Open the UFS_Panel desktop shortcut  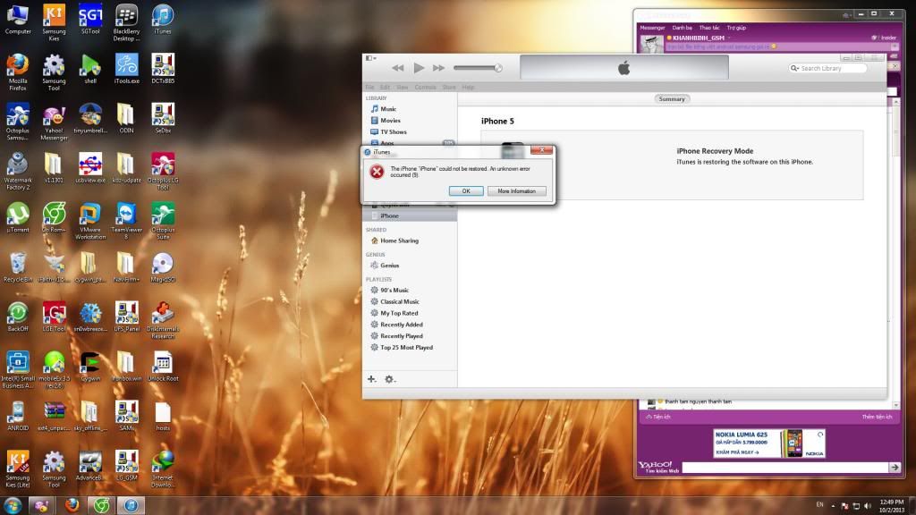tap(126, 317)
